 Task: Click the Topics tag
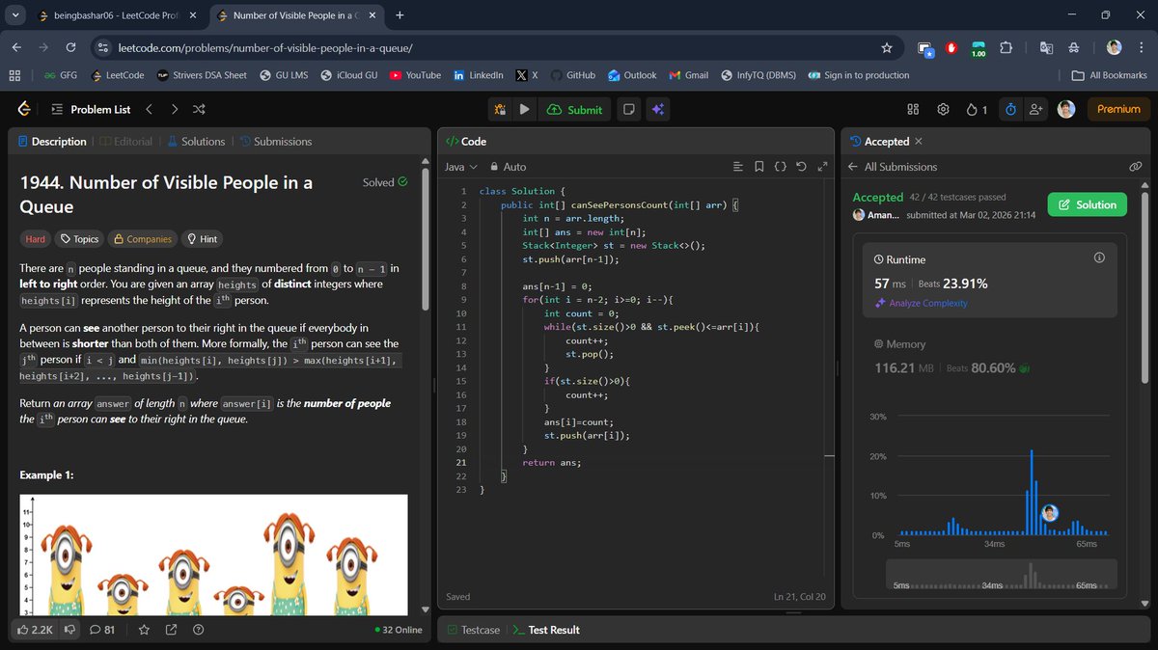coord(79,238)
